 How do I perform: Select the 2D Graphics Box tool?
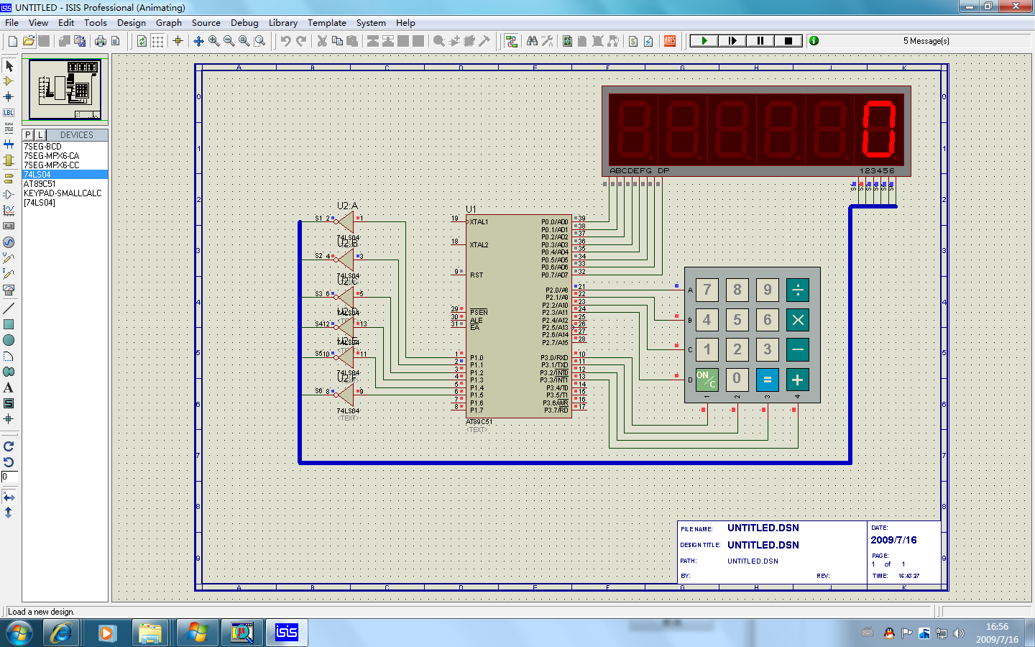(x=9, y=324)
